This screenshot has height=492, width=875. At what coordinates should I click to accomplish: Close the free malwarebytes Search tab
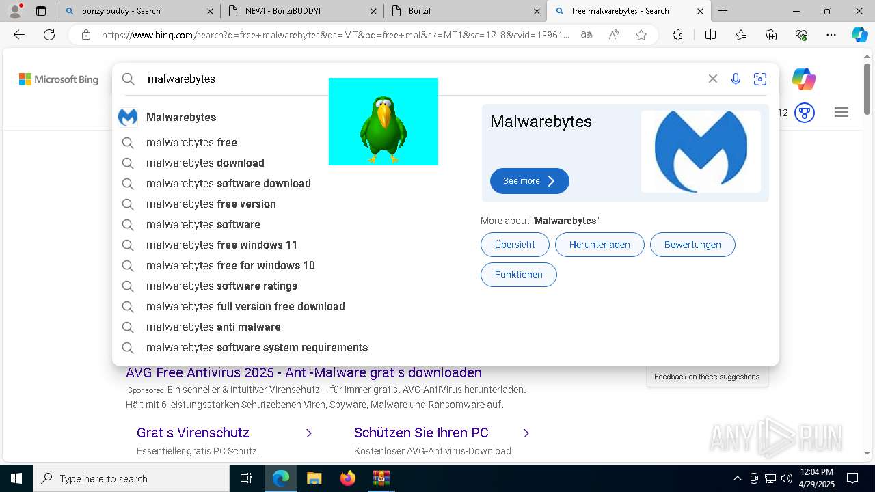pos(701,11)
